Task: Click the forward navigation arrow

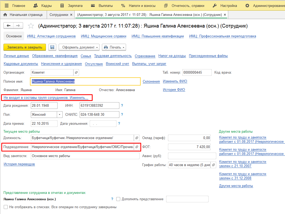Action: pos(18,25)
